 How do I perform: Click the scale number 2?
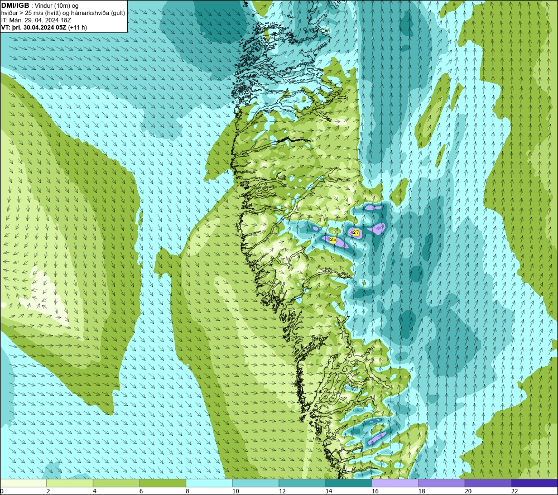click(48, 491)
